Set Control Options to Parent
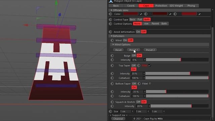This screenshot has width=215, height=121. point(155,24)
